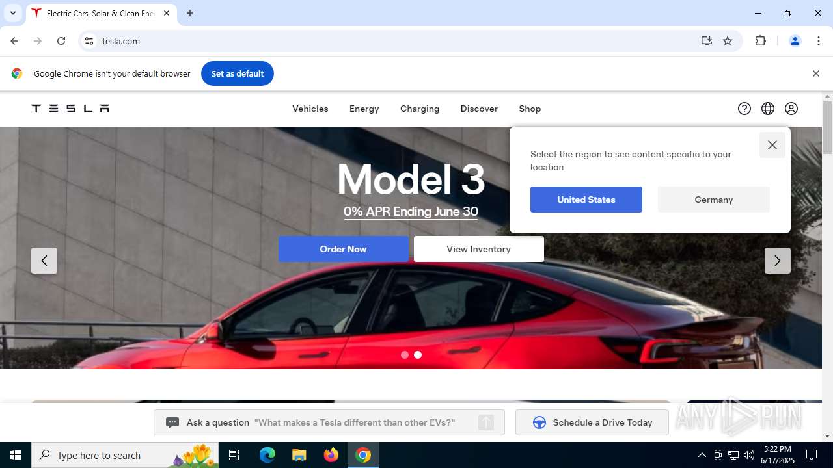Close the region selection popup
The width and height of the screenshot is (833, 468).
point(772,145)
